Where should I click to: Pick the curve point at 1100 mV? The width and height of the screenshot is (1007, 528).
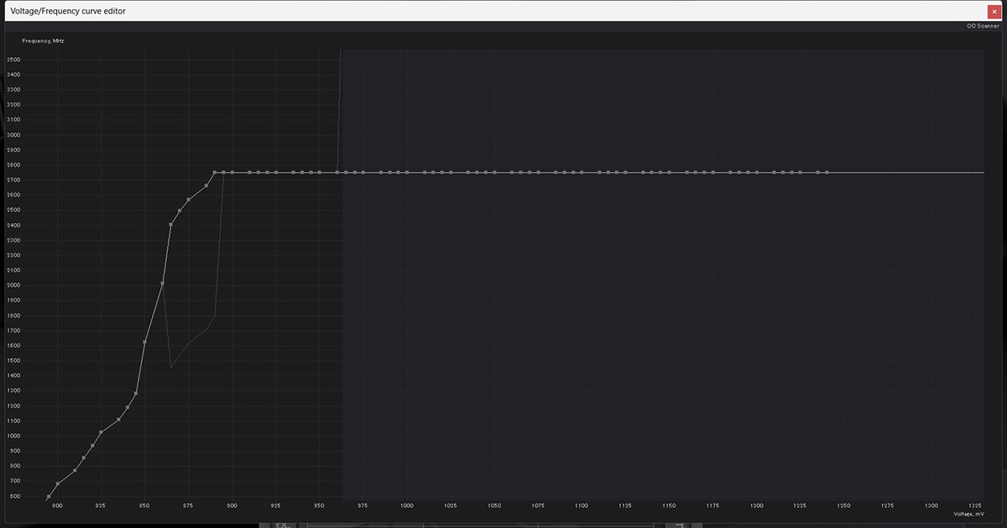[582, 173]
